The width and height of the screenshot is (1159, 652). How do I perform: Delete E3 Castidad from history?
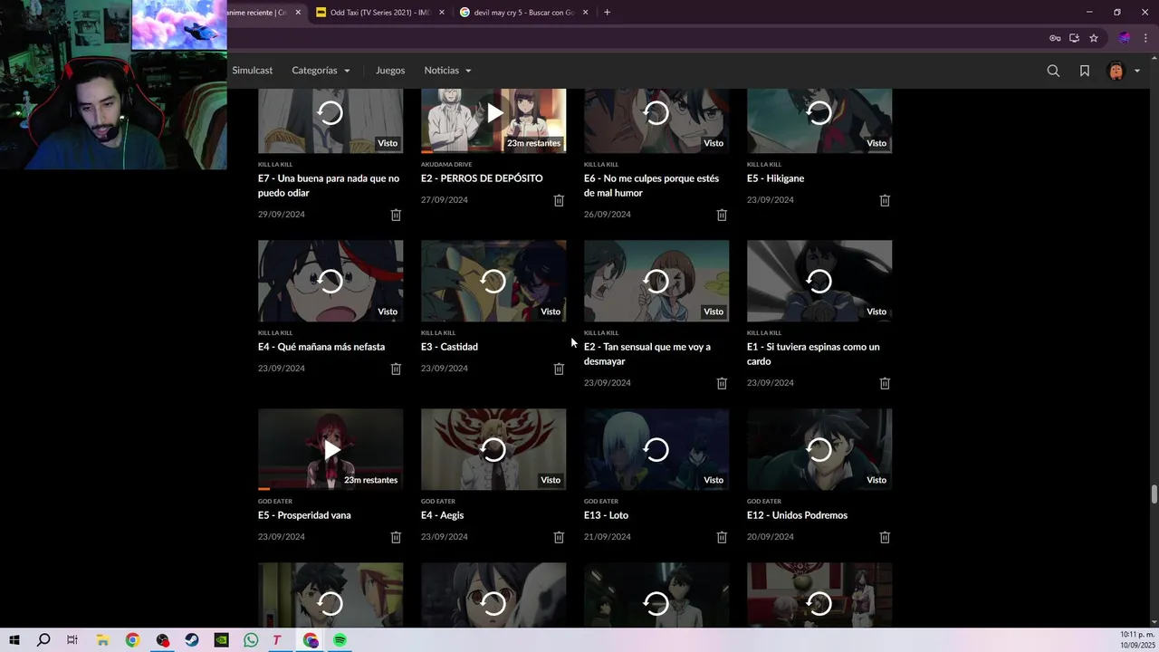pyautogui.click(x=559, y=369)
